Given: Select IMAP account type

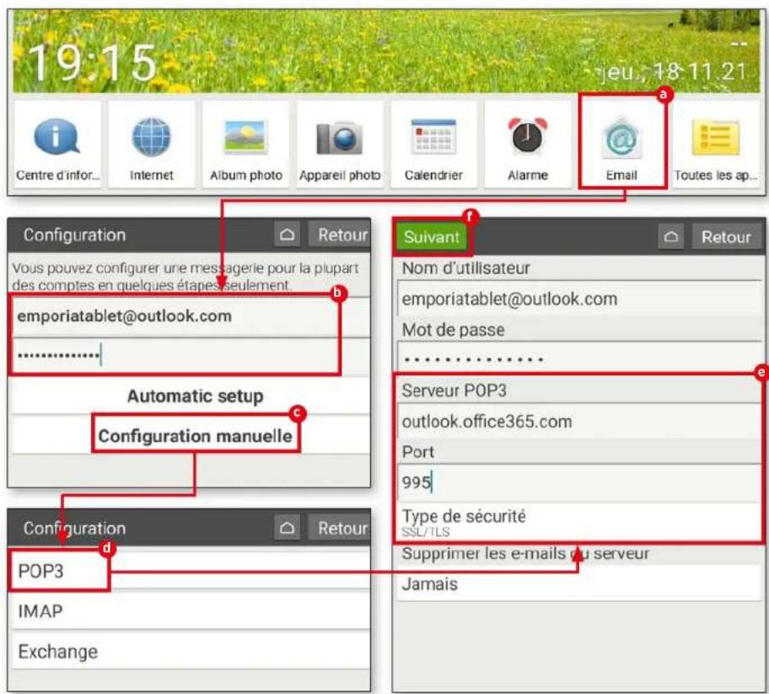Looking at the screenshot, I should pos(191,611).
